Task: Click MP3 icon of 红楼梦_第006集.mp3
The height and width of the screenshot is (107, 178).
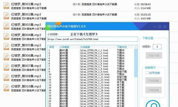Action: pos(6,57)
